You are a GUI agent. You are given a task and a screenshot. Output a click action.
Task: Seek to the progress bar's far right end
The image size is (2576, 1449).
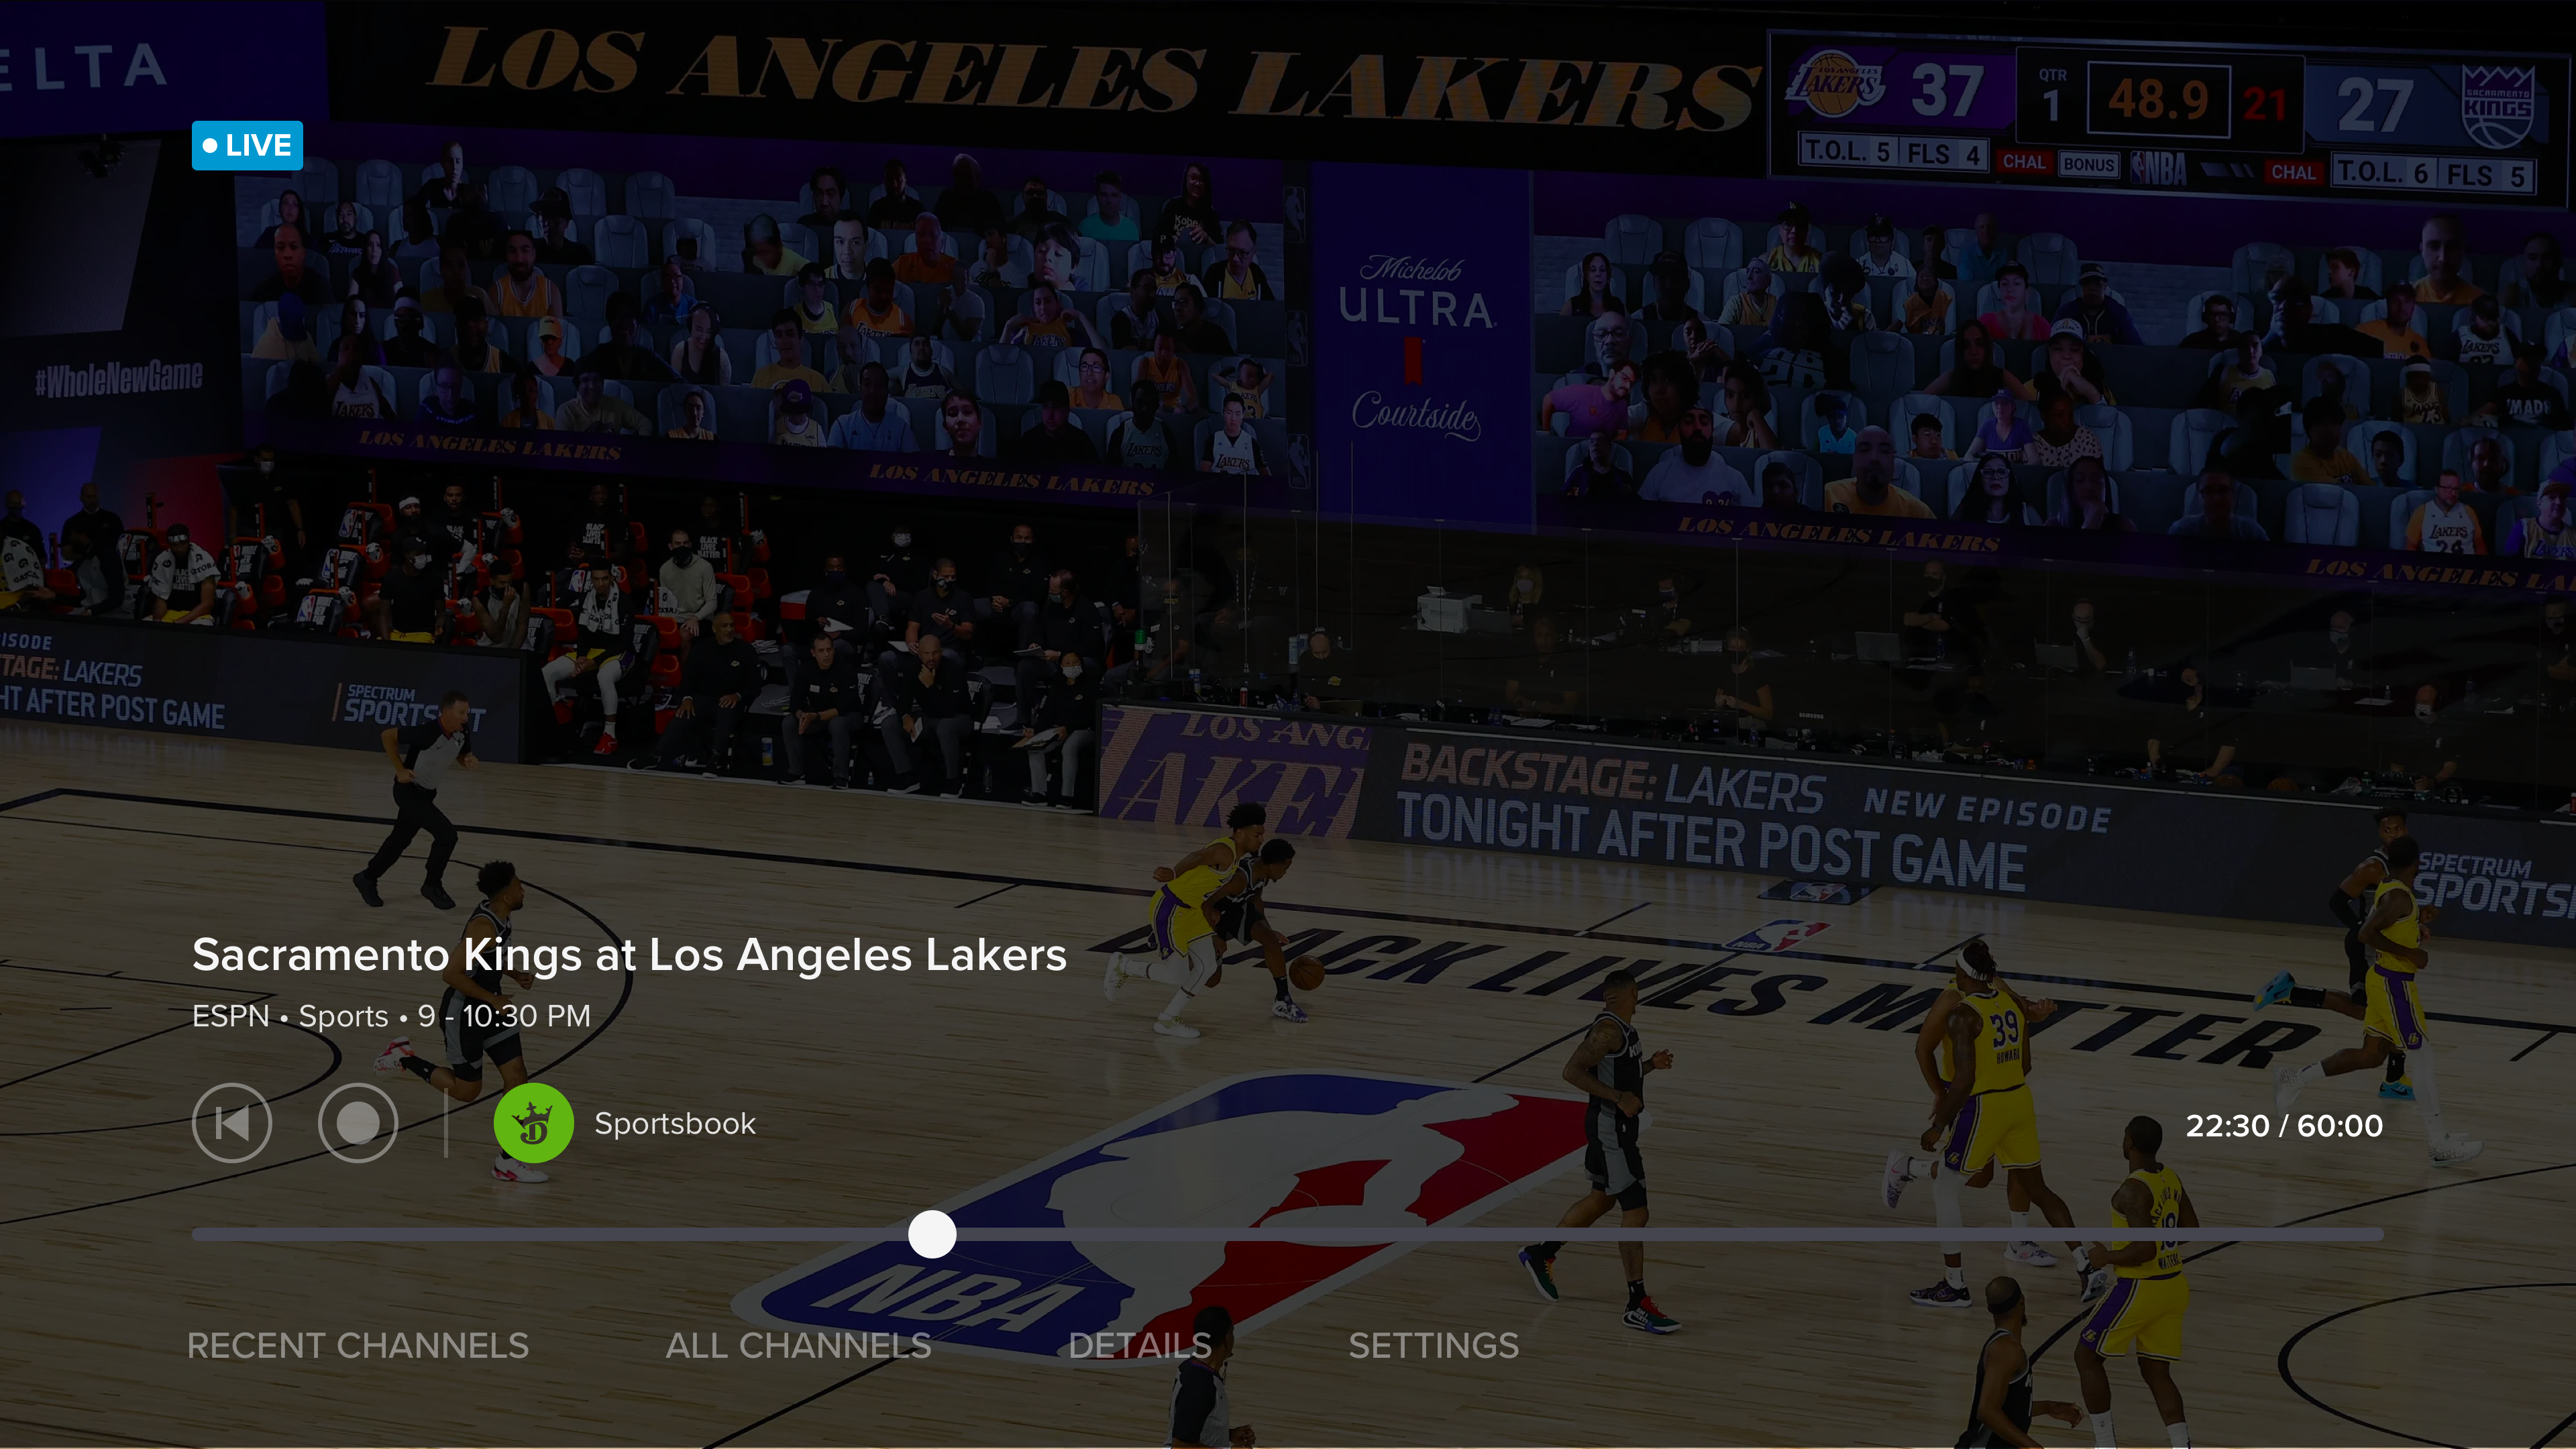(x=2380, y=1235)
